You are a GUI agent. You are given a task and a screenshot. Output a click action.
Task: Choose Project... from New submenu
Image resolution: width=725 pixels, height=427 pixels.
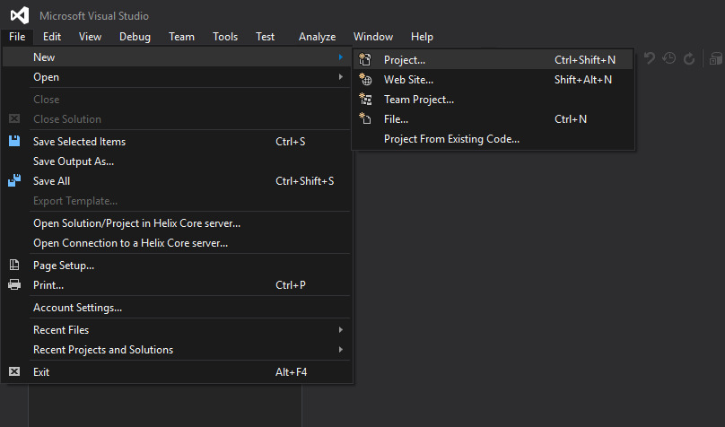pyautogui.click(x=493, y=59)
